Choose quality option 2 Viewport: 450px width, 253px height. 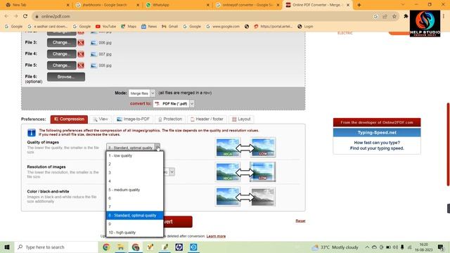click(135, 164)
